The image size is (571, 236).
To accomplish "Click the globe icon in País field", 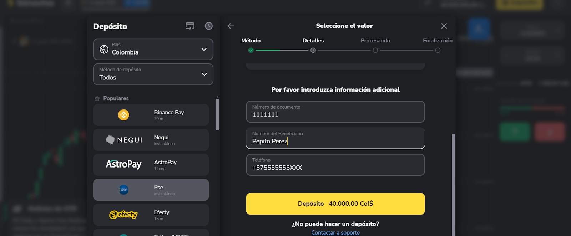I will pos(104,49).
